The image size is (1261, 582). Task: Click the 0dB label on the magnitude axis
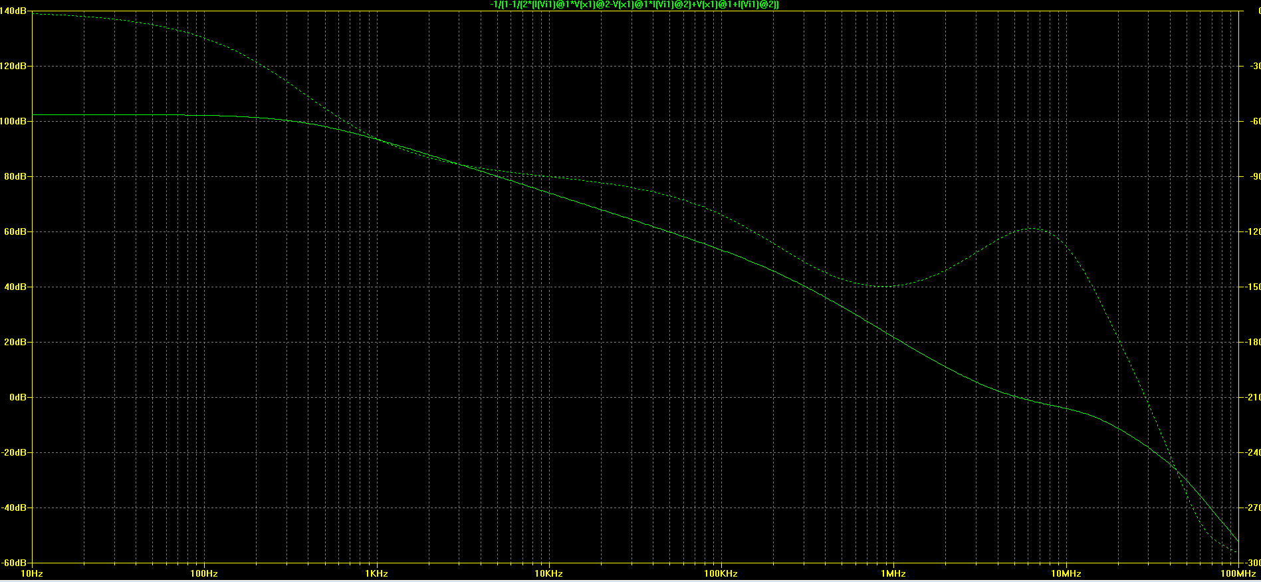(x=18, y=398)
